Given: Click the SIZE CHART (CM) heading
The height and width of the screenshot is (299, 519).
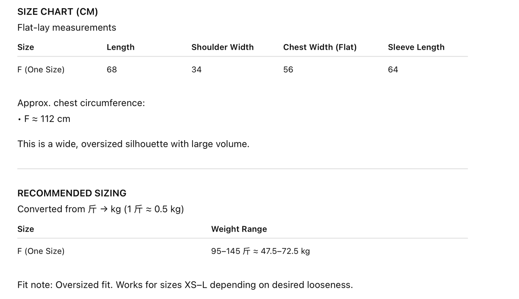Looking at the screenshot, I should [57, 12].
